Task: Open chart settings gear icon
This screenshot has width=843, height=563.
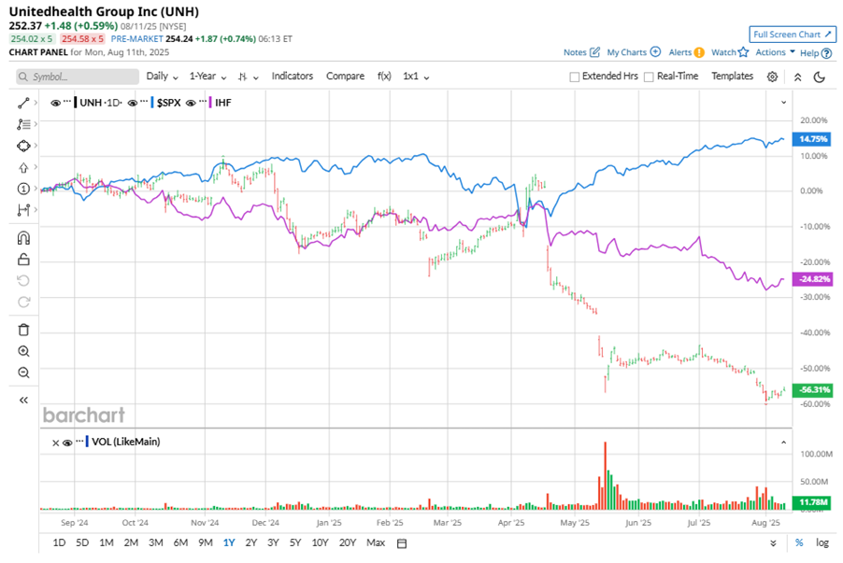Action: pos(772,77)
